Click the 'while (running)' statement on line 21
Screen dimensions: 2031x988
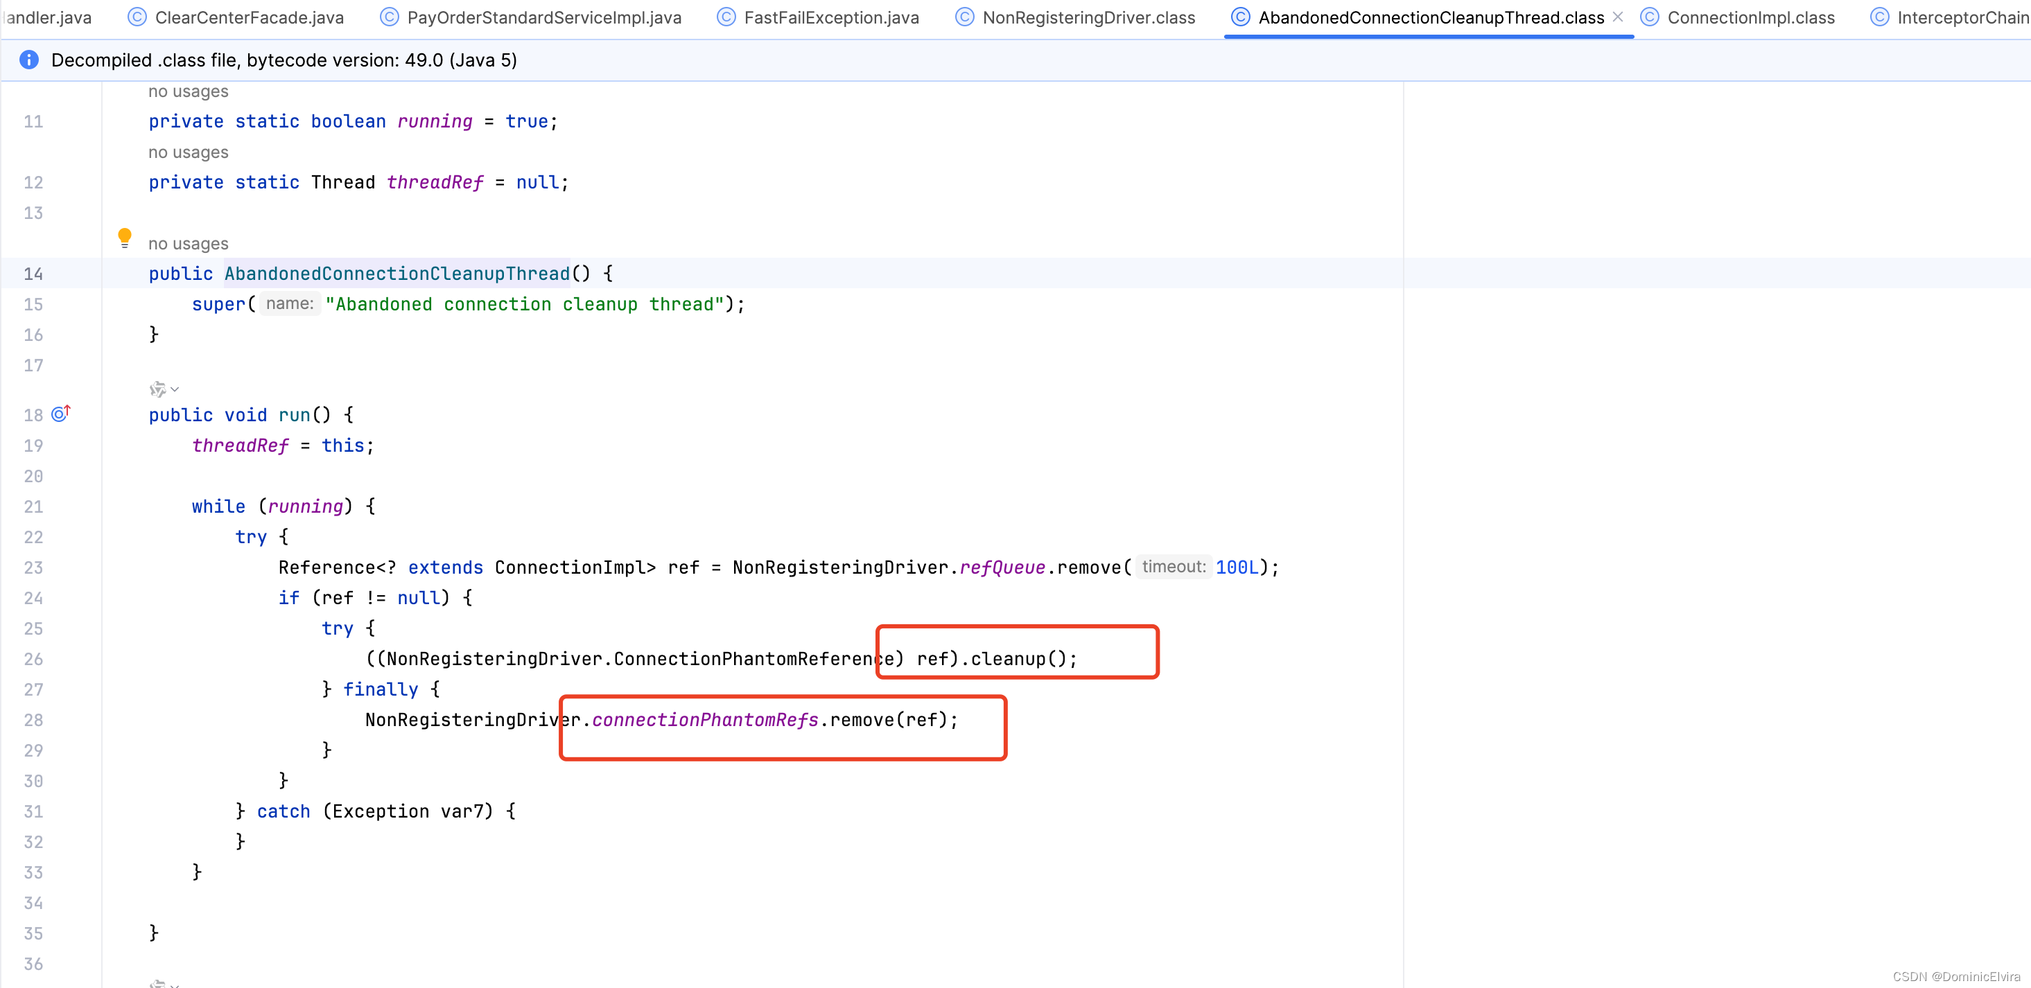pos(273,506)
